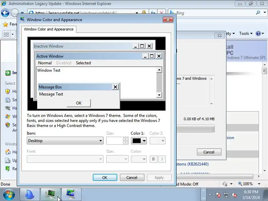This screenshot has width=268, height=201.
Task: Click the status bar privacy icon
Action: (x=225, y=184)
